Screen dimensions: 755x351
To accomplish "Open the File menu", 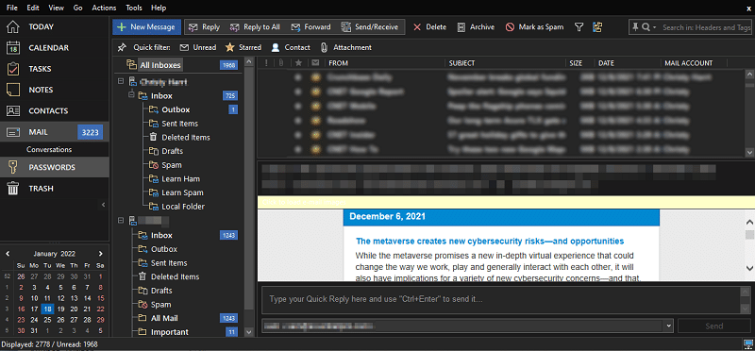I will point(12,8).
